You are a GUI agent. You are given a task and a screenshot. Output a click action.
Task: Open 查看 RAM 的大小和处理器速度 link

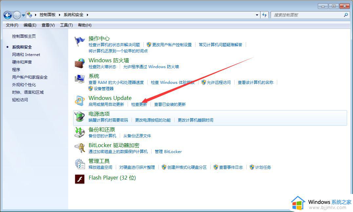click(116, 82)
